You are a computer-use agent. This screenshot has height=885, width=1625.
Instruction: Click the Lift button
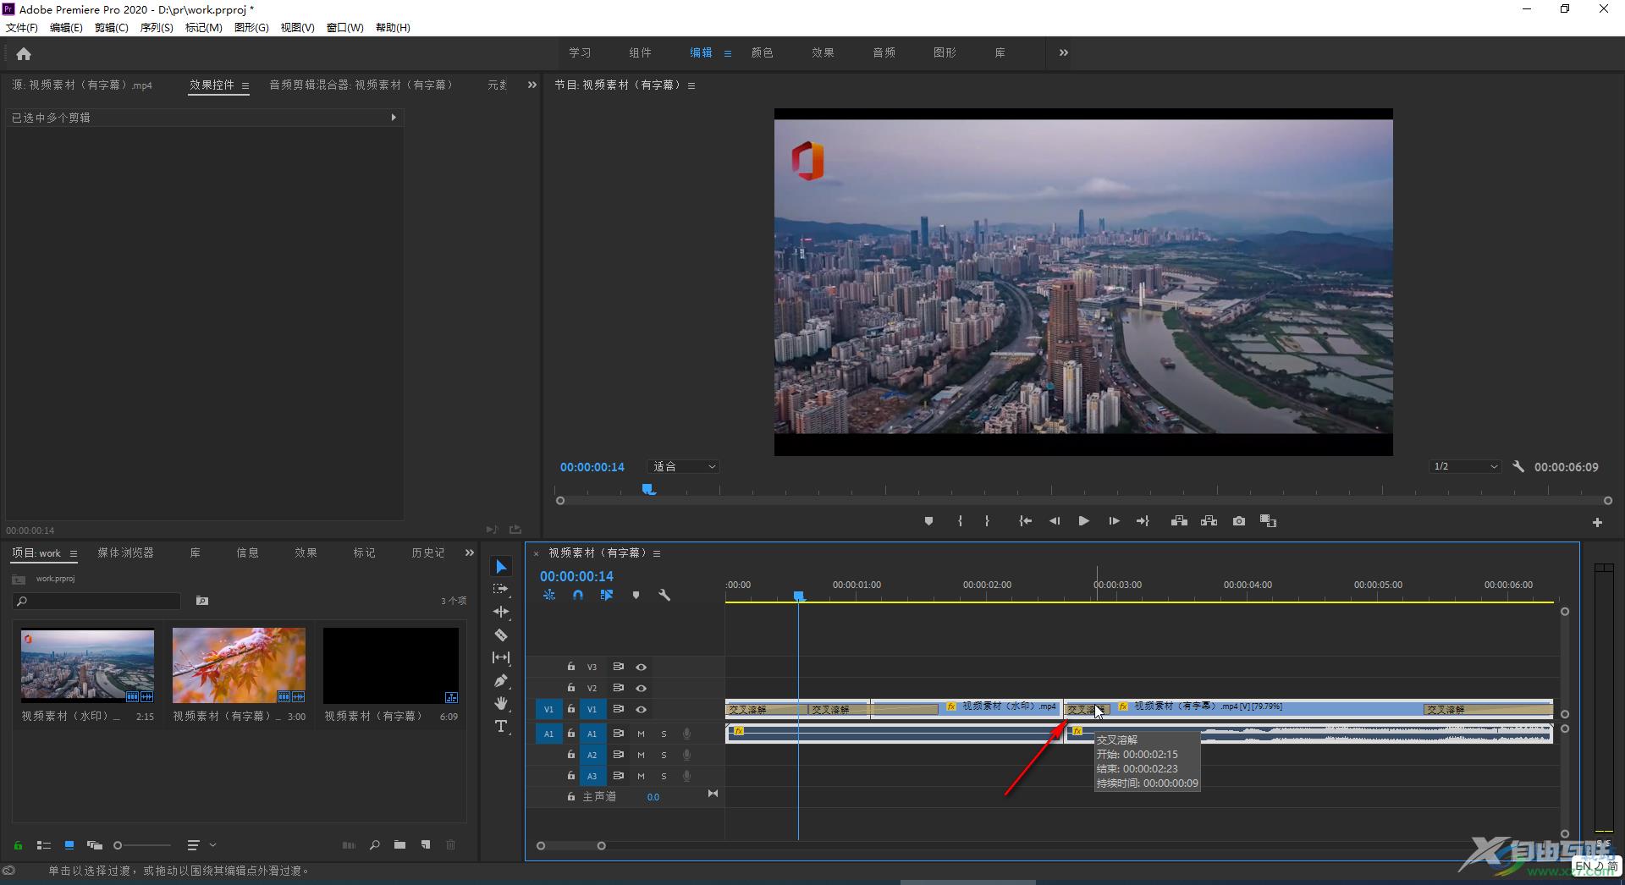(1179, 521)
